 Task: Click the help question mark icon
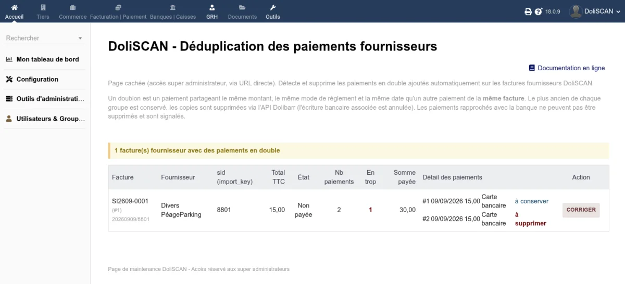(x=539, y=11)
